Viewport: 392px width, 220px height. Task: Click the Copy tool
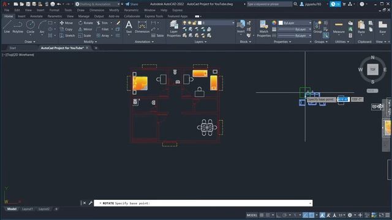point(66,29)
